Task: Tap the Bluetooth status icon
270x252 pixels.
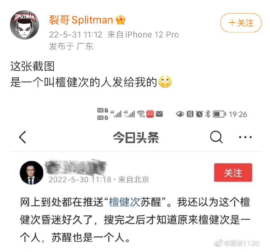Action: (208, 114)
